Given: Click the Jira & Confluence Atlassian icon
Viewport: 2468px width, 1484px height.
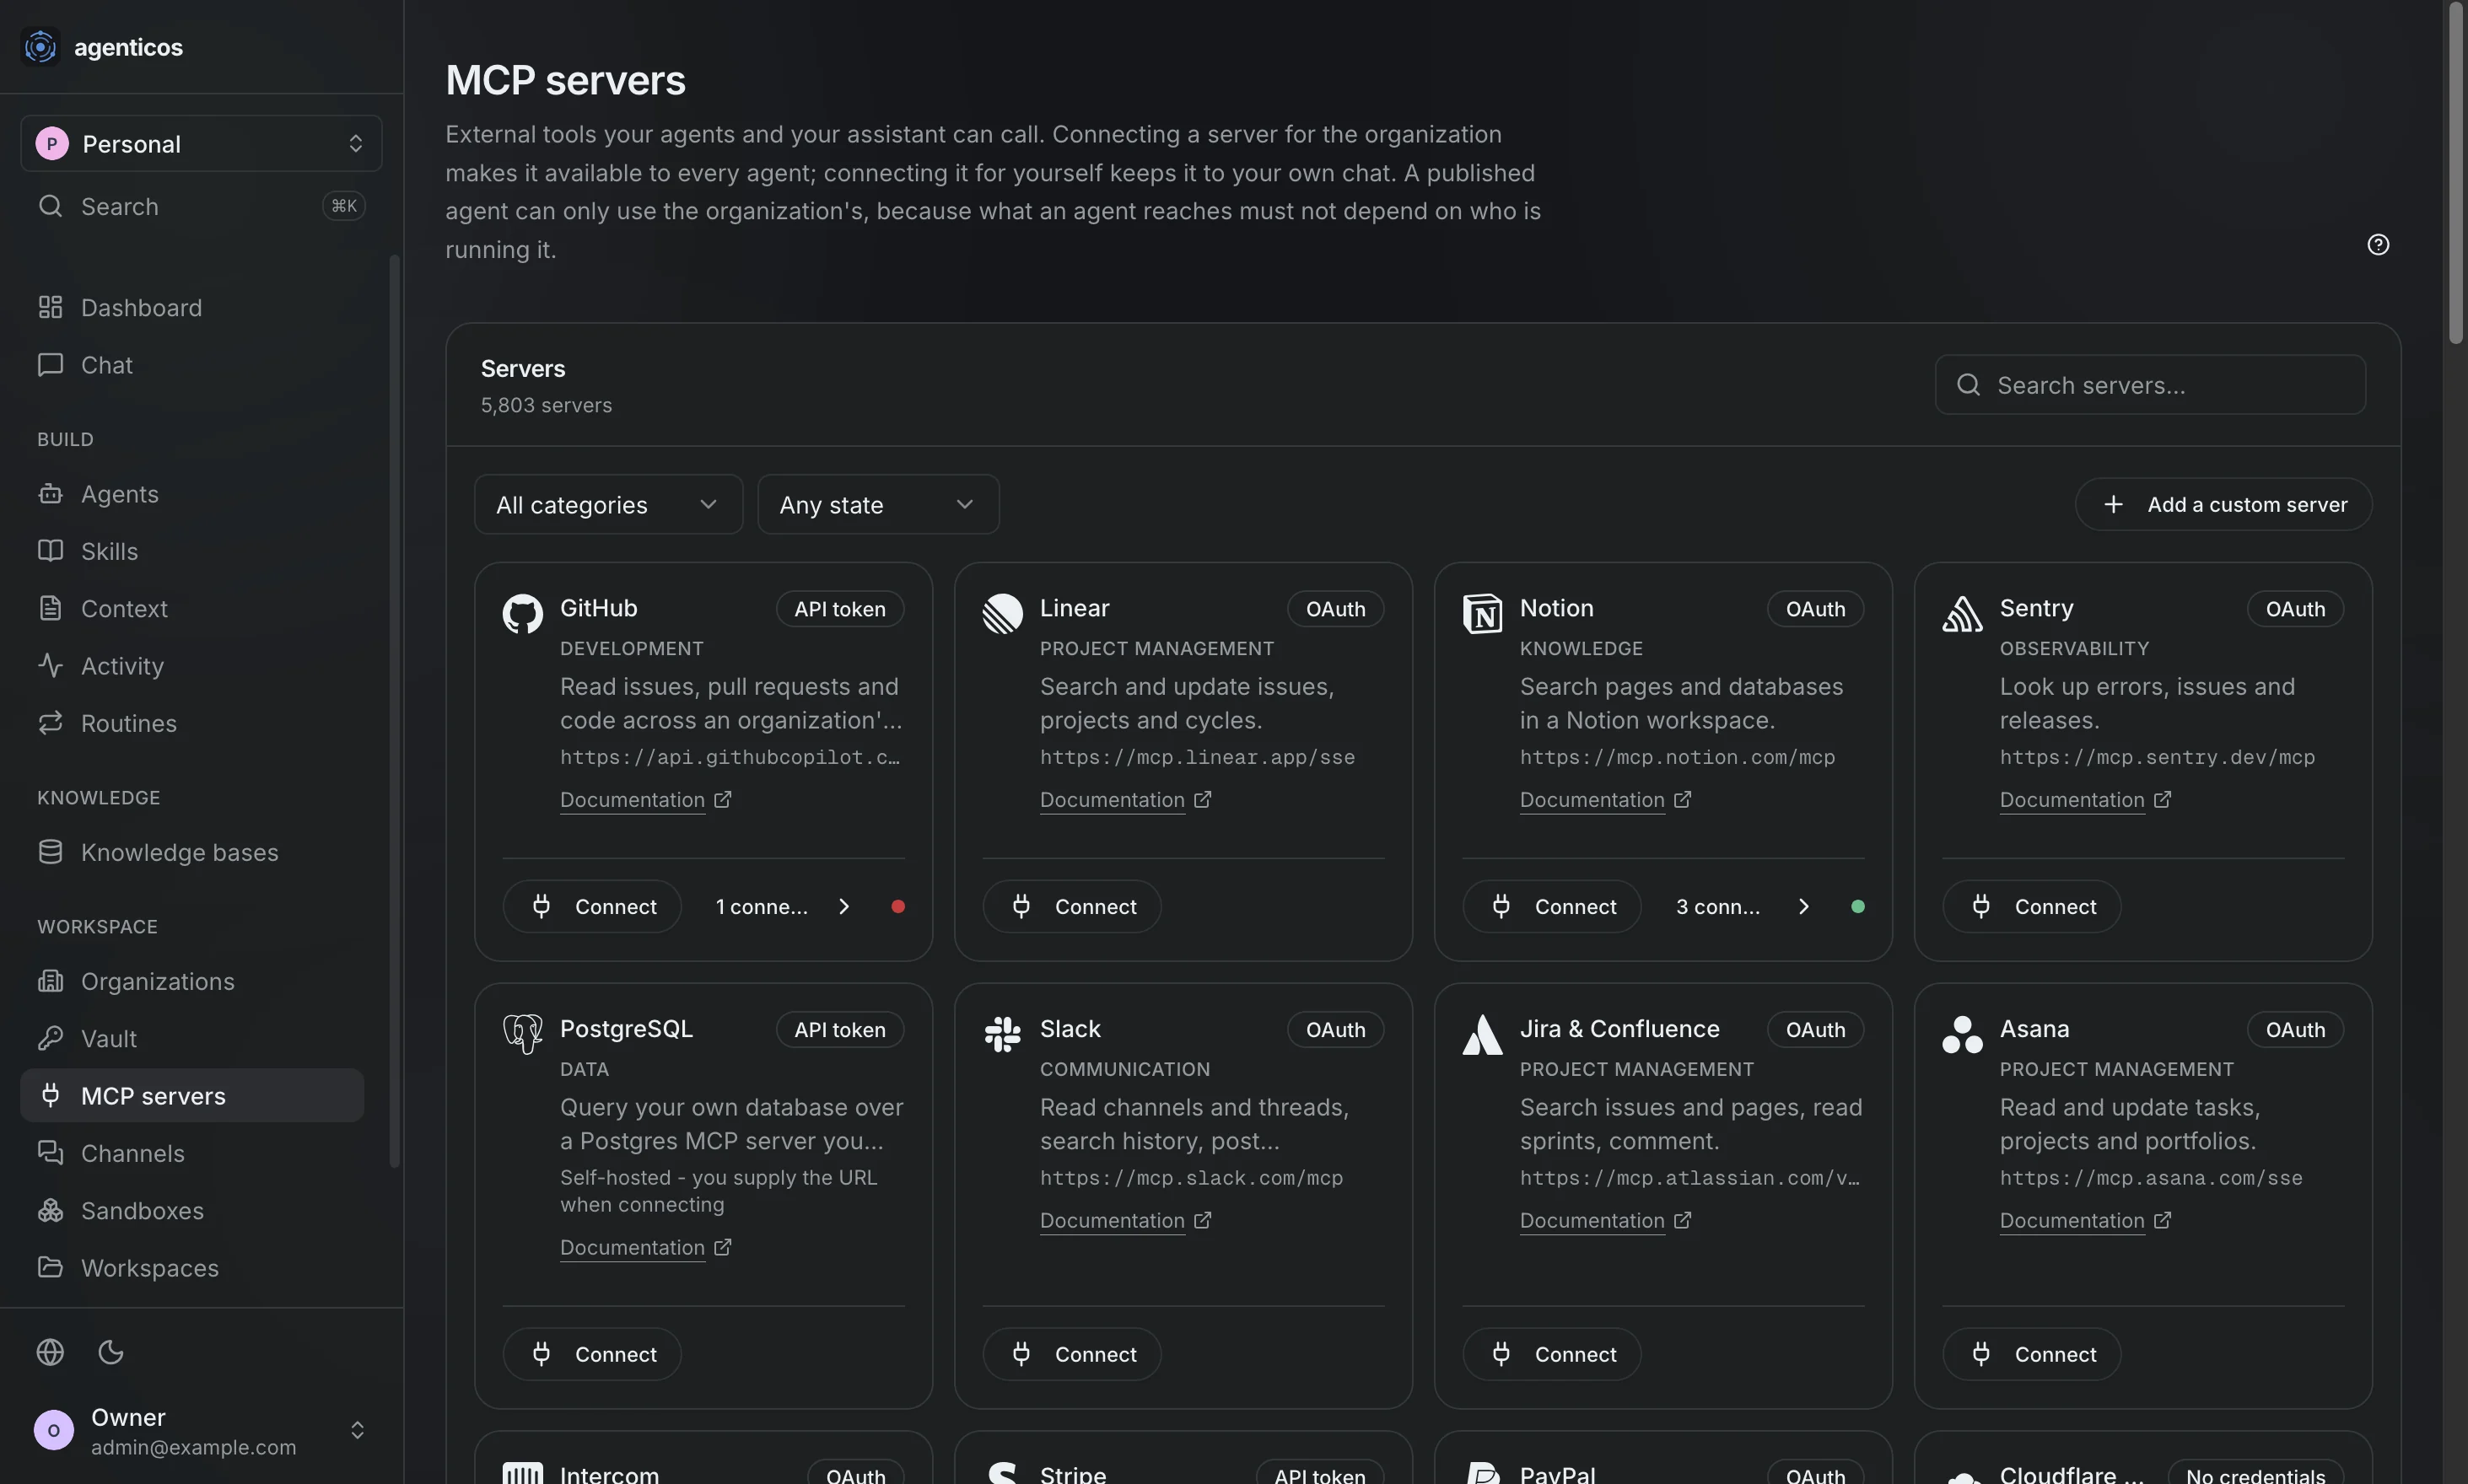Looking at the screenshot, I should [1482, 1034].
